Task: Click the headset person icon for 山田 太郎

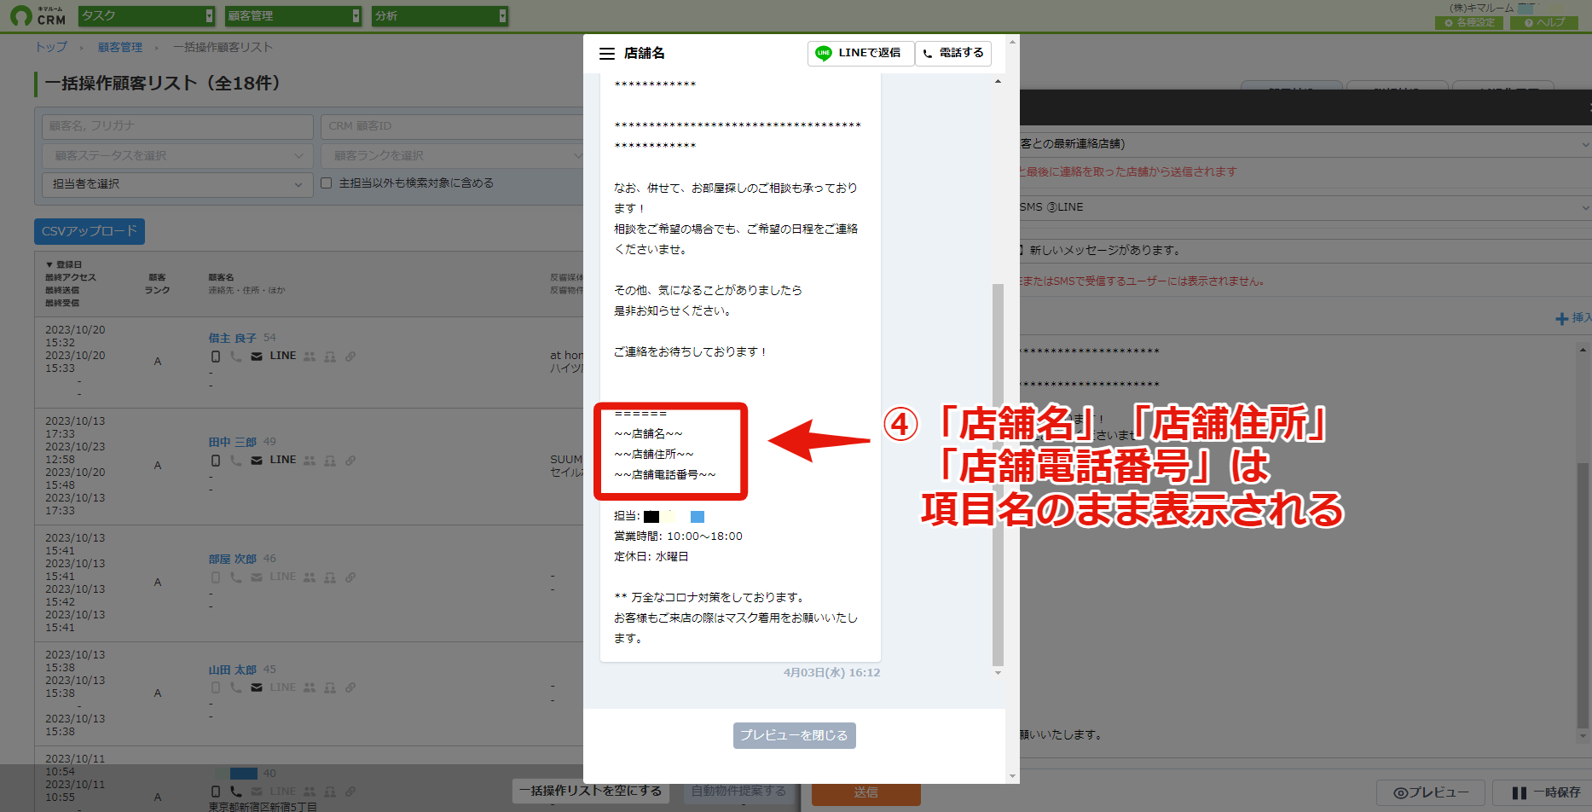Action: pyautogui.click(x=330, y=687)
